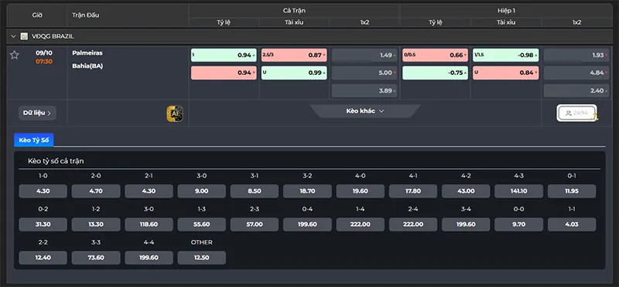Choose the score option paying 118.60
This screenshot has height=287, width=619.
click(149, 225)
